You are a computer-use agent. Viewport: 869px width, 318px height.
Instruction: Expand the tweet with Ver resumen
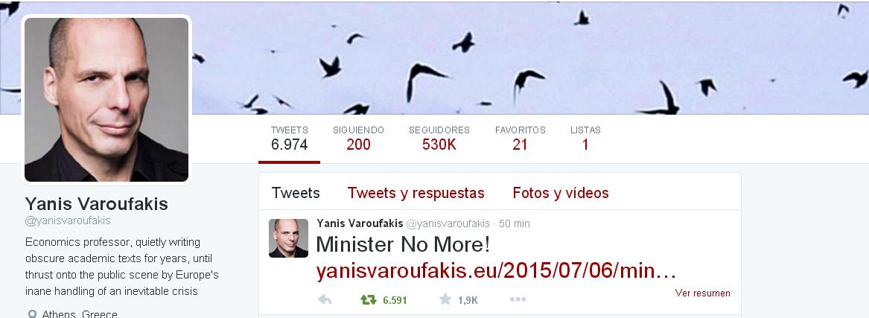pyautogui.click(x=702, y=293)
